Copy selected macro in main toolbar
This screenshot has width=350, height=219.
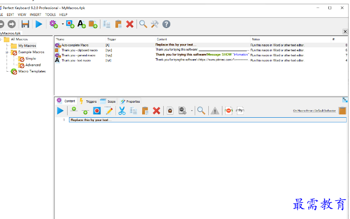point(107,24)
